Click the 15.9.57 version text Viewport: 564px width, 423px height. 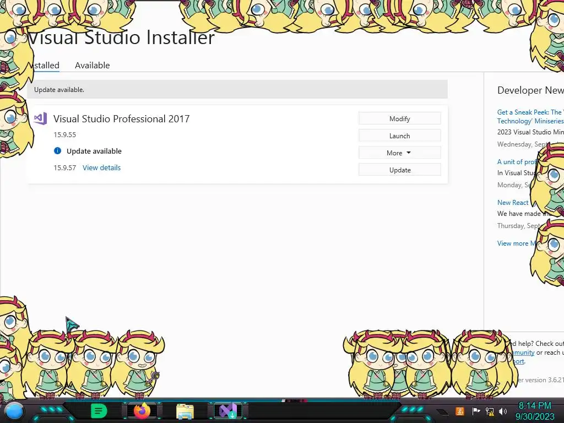[65, 167]
